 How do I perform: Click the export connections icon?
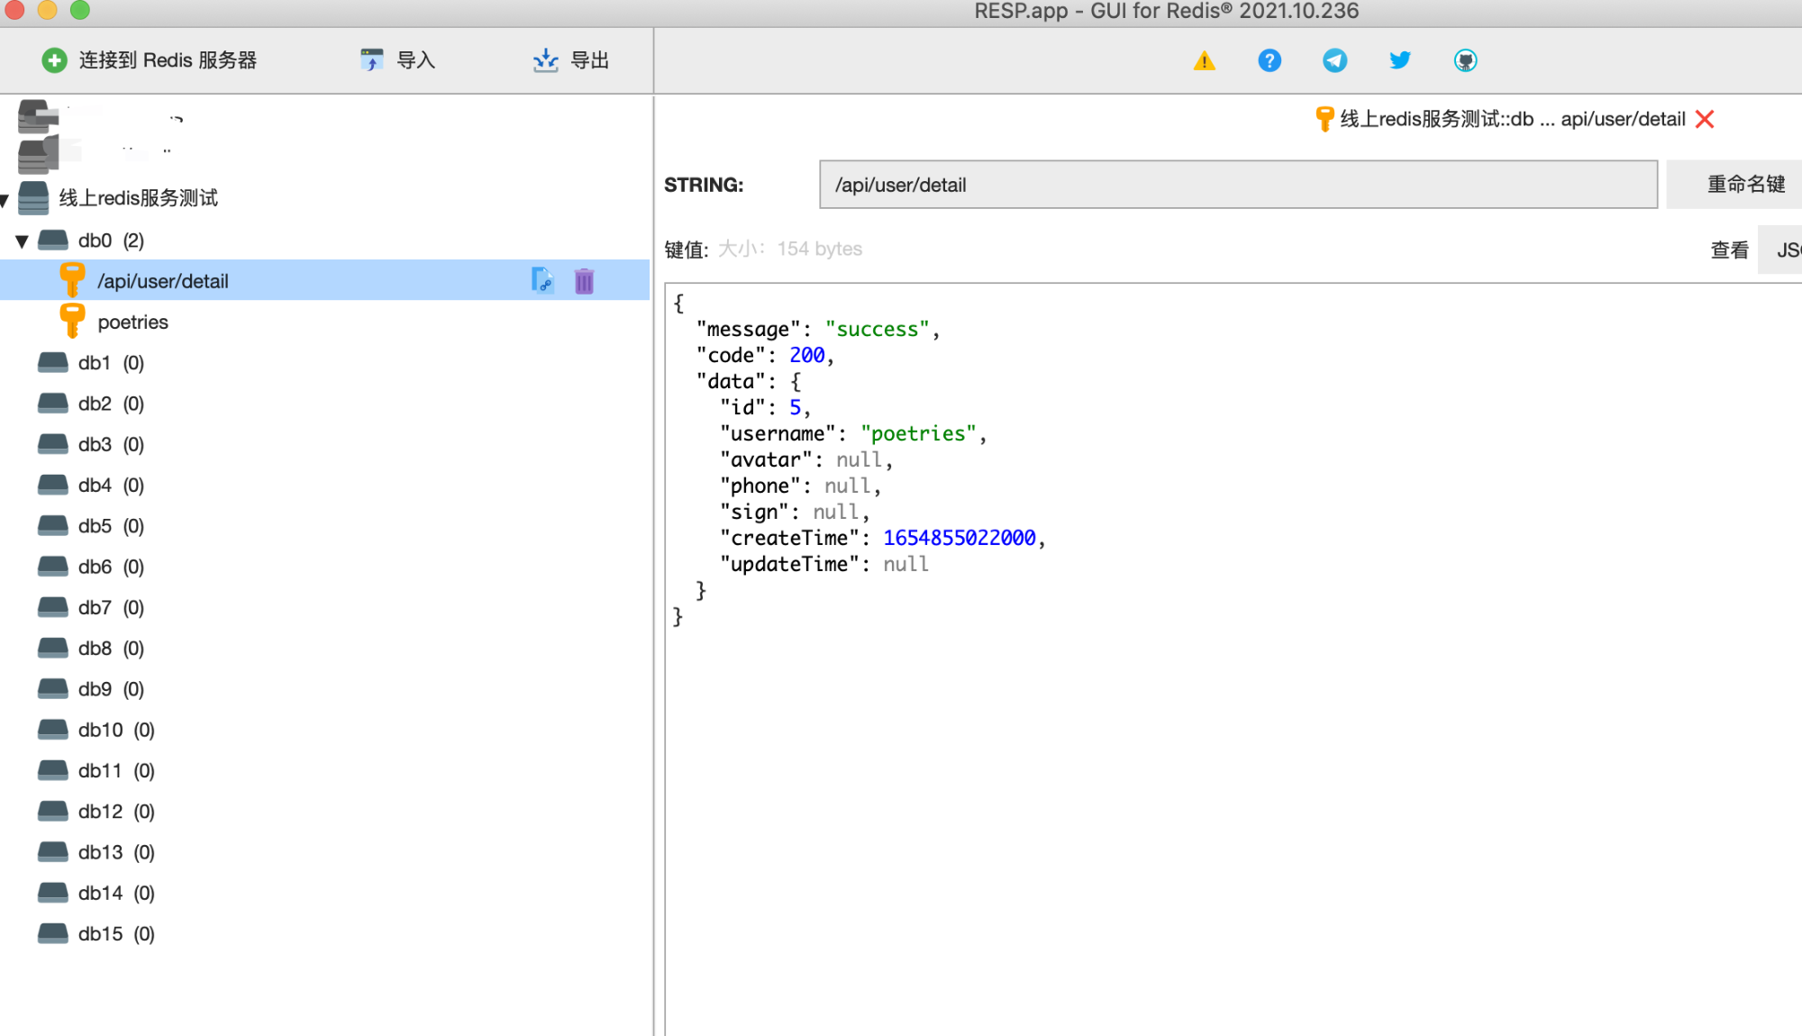pyautogui.click(x=545, y=60)
